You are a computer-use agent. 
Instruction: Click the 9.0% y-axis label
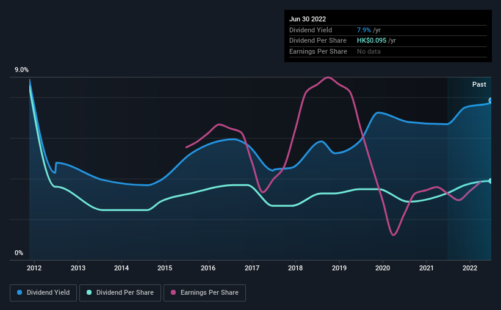point(21,70)
